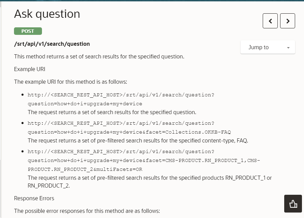
Task: Click the 'possible error responses' sentence
Action: [x=87, y=211]
